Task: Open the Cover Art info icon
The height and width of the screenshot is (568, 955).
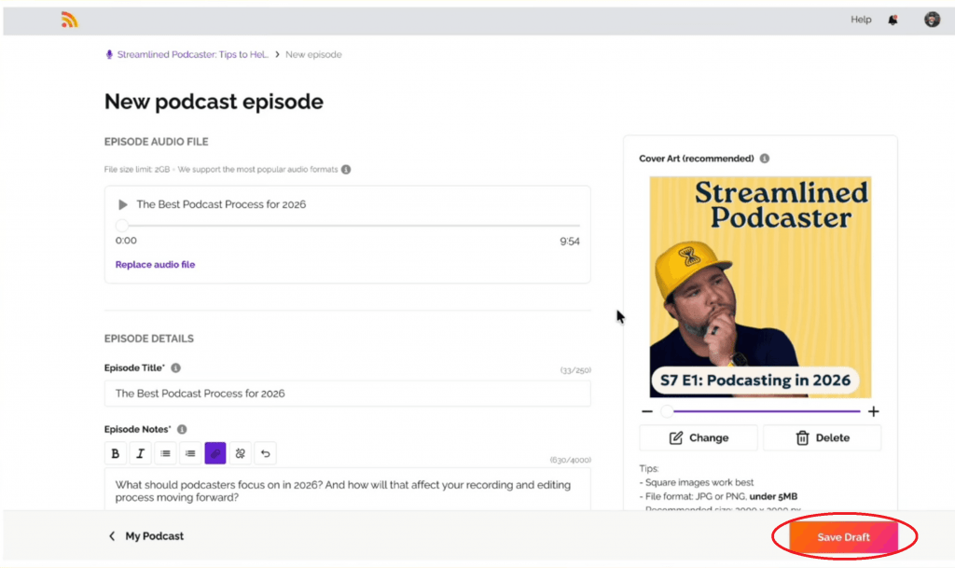Action: [x=764, y=158]
